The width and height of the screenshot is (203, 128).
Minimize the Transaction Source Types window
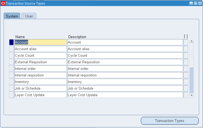click(x=191, y=4)
